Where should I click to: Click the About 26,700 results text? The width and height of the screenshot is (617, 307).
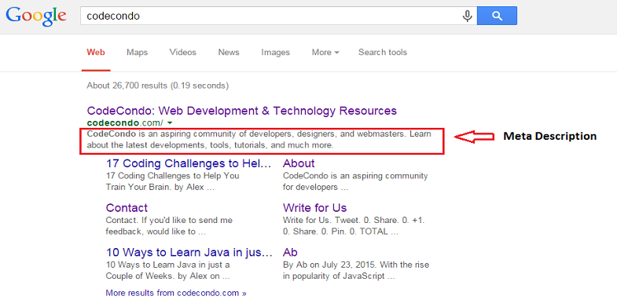158,86
